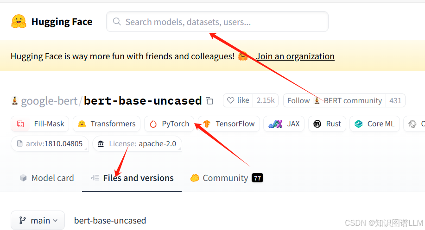Click the 77 discussions badge

(258, 178)
